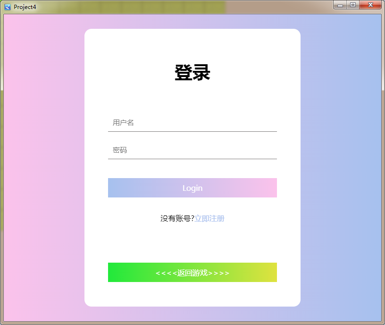Click the 登录 heading text
This screenshot has width=385, height=325.
point(192,72)
